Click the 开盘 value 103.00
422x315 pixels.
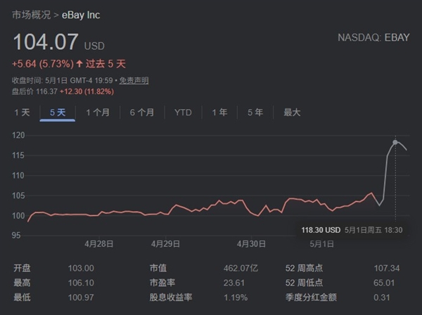(x=81, y=268)
